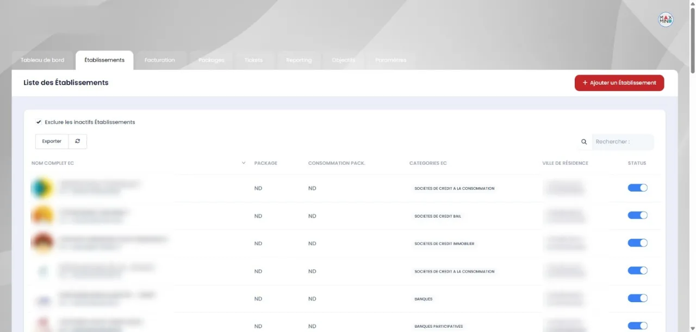This screenshot has height=332, width=696.
Task: Click the search magnifier icon
Action: click(x=584, y=142)
